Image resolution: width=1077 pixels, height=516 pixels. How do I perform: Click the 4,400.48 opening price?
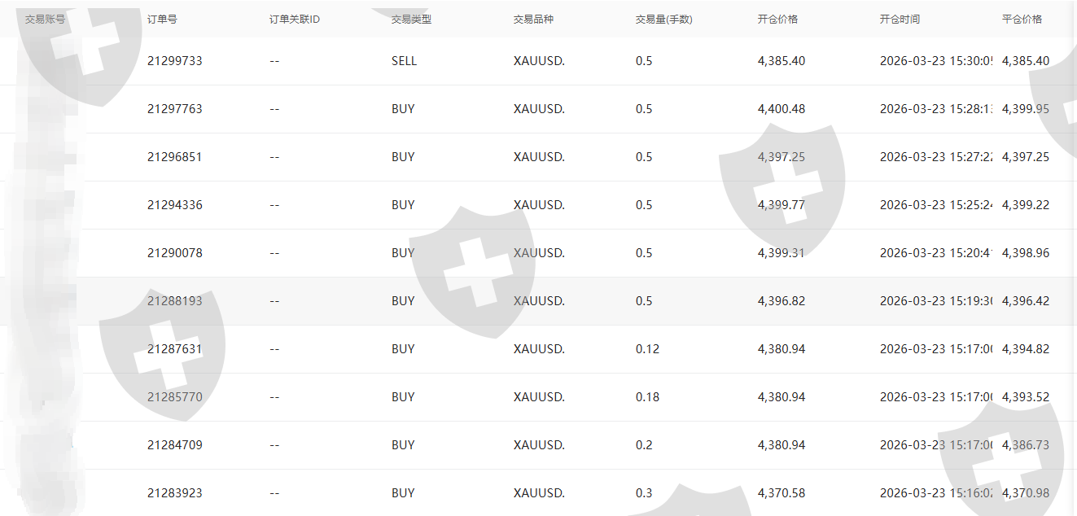pyautogui.click(x=781, y=109)
